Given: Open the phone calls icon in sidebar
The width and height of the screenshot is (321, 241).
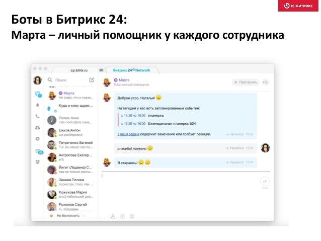Looking at the screenshot, I should tap(37, 116).
